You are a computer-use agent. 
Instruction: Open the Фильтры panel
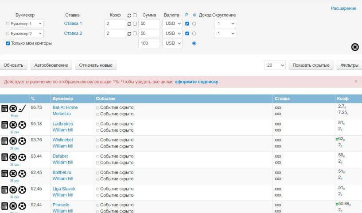[x=349, y=65]
